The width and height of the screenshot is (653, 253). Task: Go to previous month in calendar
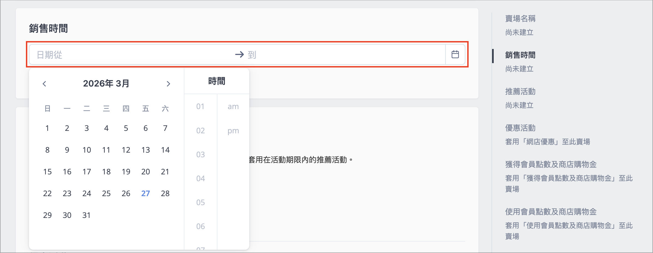pos(44,84)
